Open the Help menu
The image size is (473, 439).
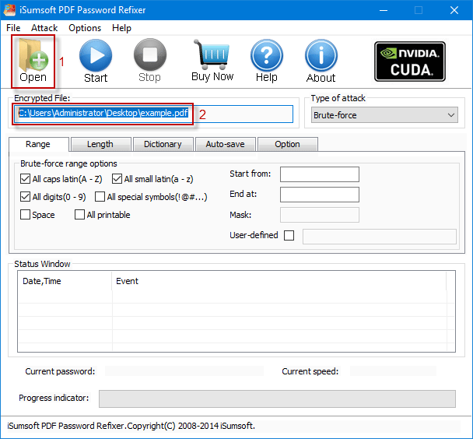pyautogui.click(x=121, y=28)
